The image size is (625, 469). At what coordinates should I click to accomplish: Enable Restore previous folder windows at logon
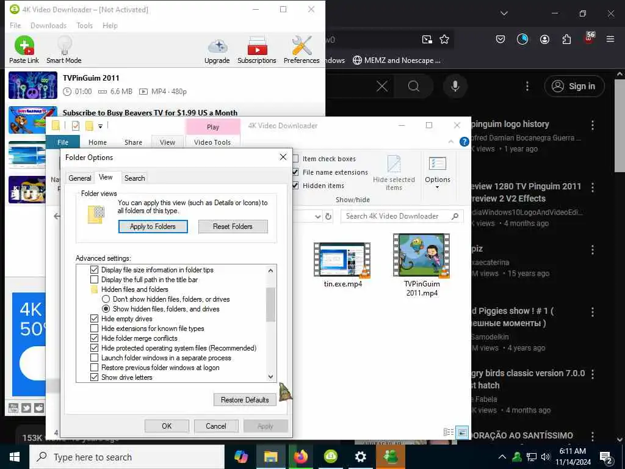94,367
